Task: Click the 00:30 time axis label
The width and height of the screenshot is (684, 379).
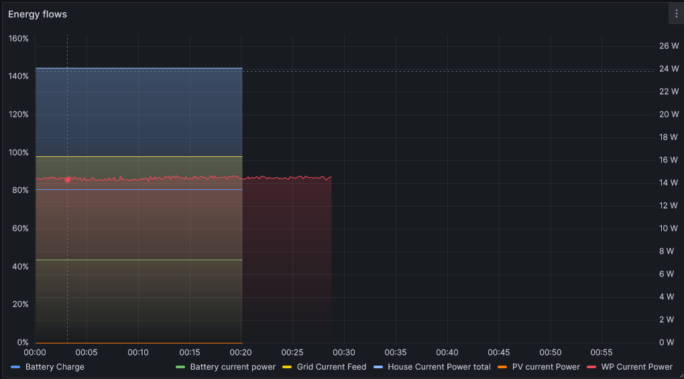Action: click(344, 352)
